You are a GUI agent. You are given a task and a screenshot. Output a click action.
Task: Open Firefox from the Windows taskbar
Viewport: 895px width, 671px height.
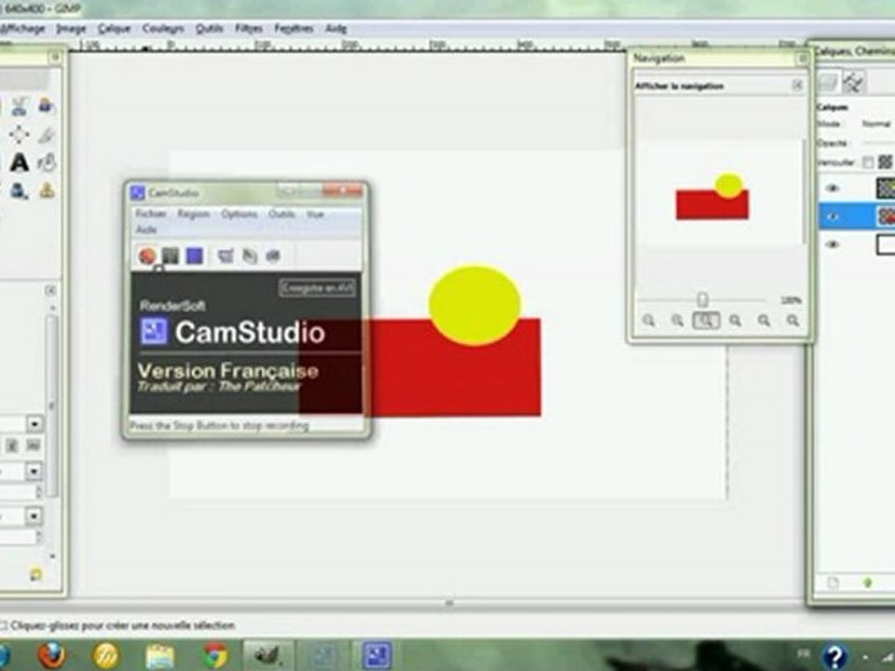coord(51,655)
